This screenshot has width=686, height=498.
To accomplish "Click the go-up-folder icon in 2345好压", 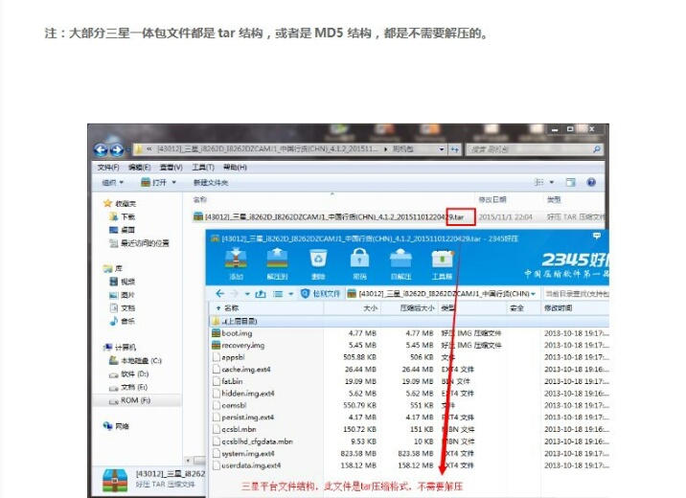I will (261, 294).
